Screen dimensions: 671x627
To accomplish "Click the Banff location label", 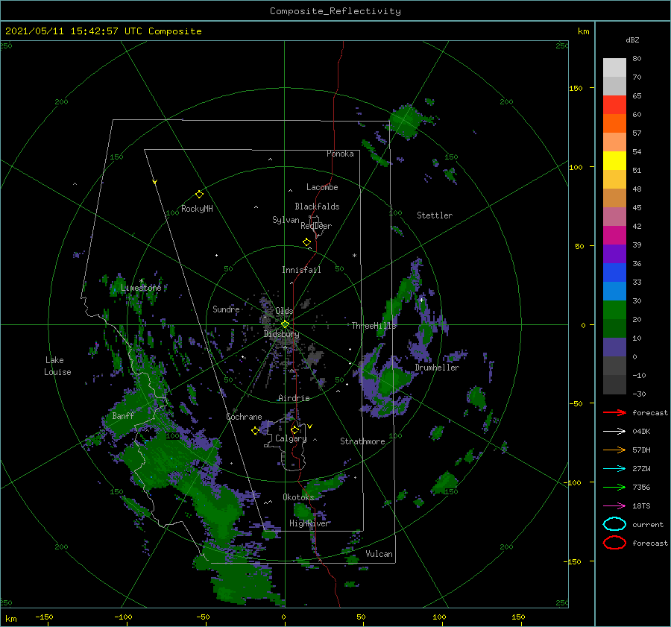I will [123, 415].
